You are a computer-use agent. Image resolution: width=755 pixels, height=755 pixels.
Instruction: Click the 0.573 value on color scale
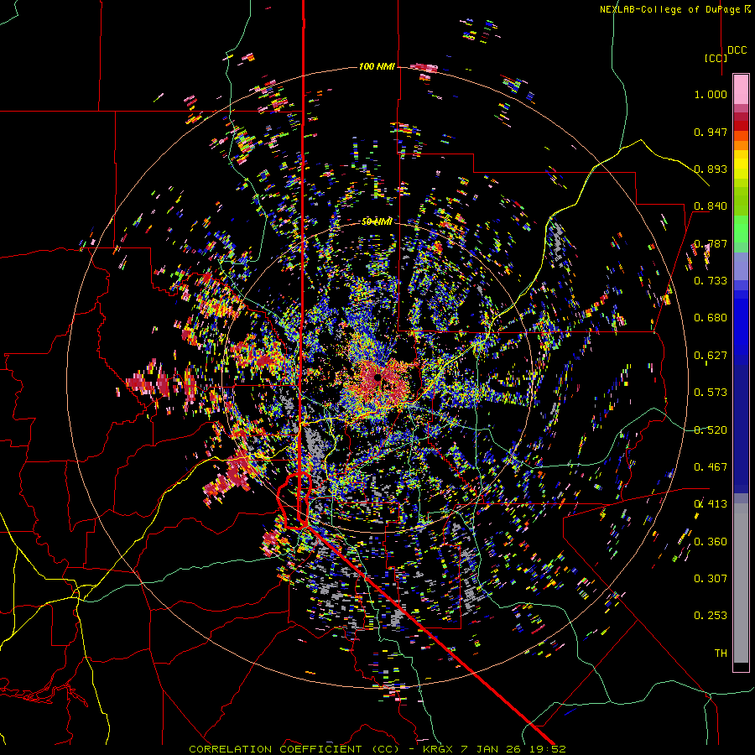[711, 393]
